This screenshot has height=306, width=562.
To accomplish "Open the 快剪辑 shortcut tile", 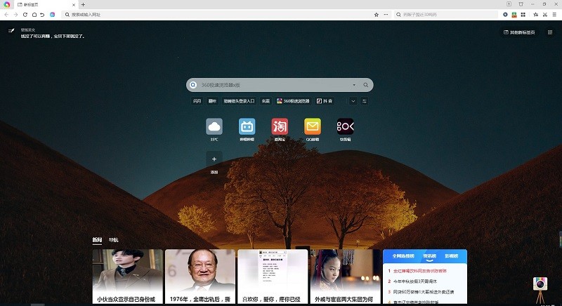I will pos(346,126).
